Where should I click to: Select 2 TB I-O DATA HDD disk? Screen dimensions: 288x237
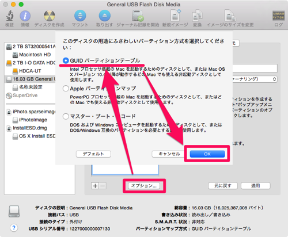click(x=31, y=63)
